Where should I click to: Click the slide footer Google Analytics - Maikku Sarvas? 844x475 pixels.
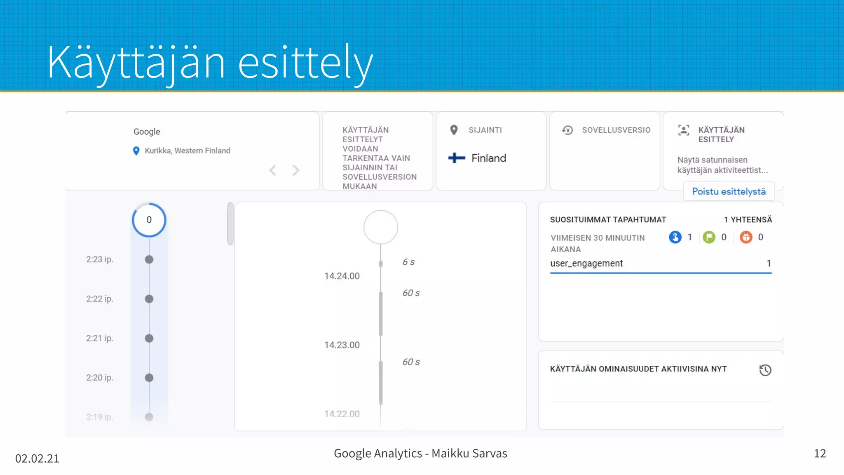click(x=420, y=453)
